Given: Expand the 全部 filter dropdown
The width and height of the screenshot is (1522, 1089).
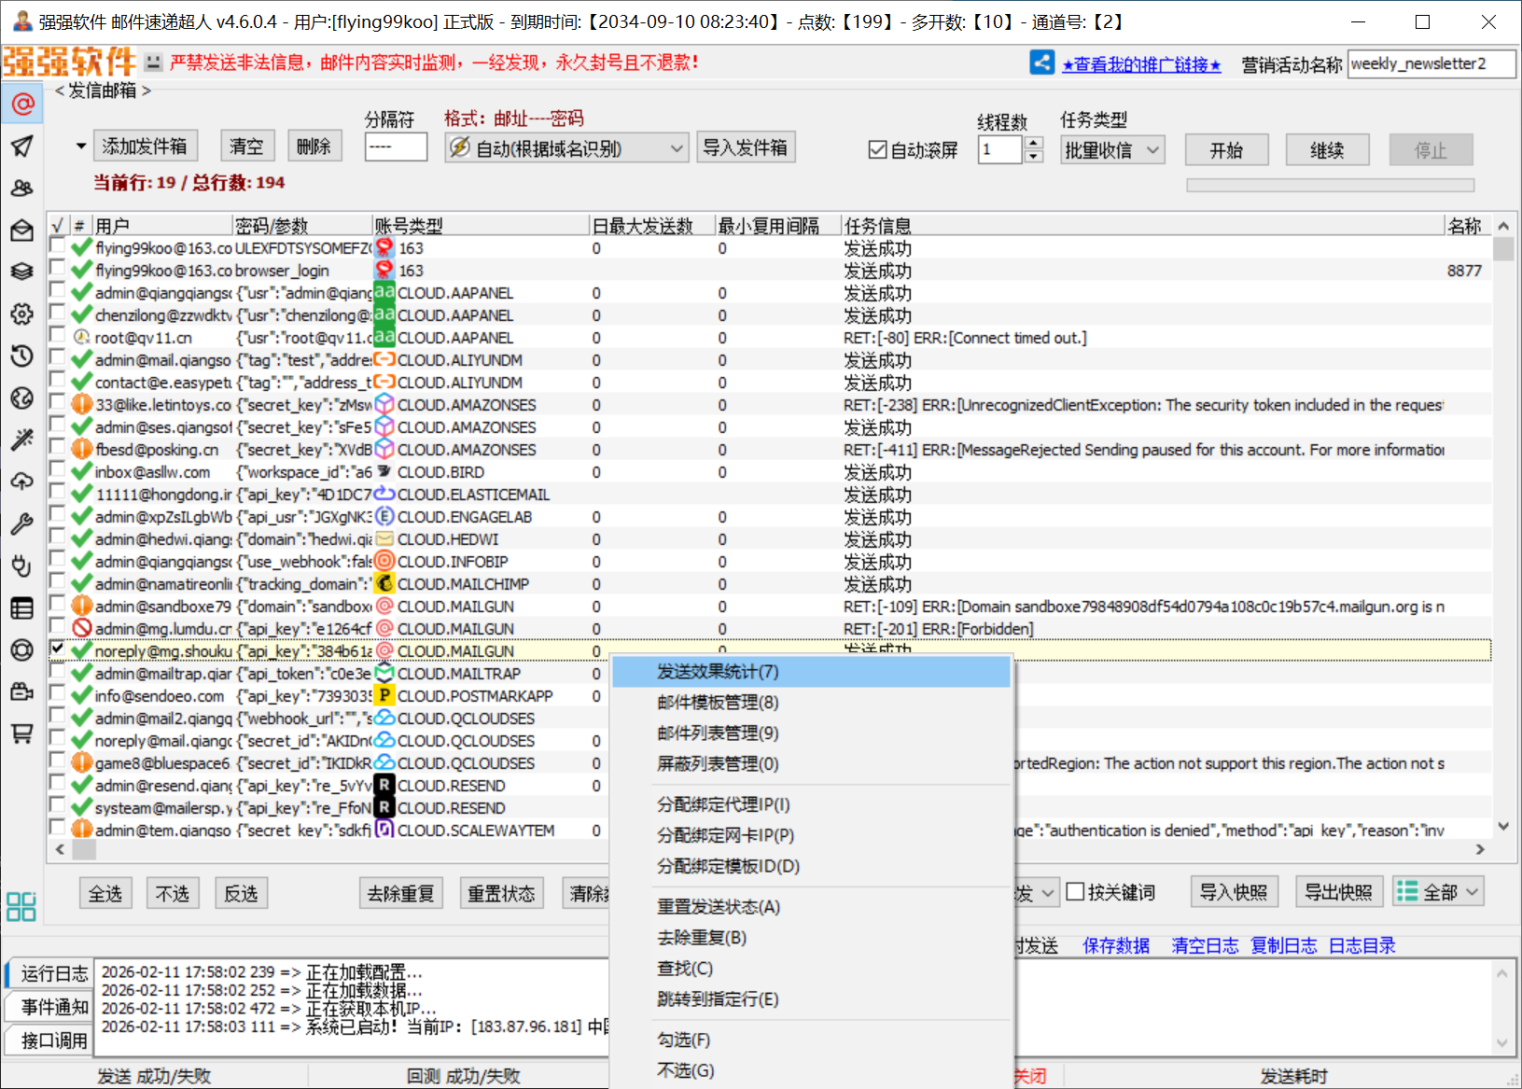Looking at the screenshot, I should 1437,892.
